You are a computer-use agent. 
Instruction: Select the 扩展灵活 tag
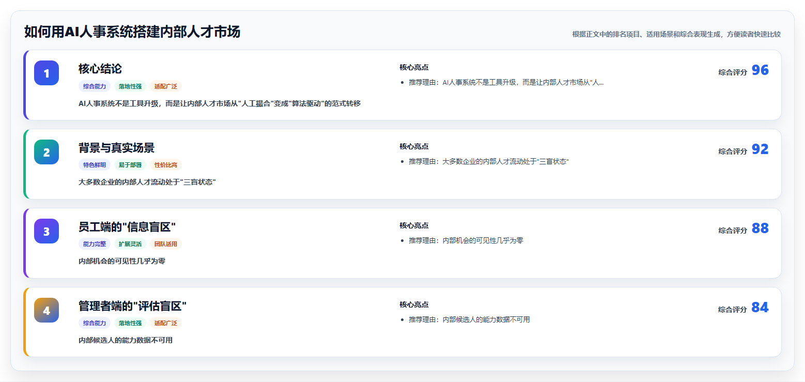click(130, 245)
